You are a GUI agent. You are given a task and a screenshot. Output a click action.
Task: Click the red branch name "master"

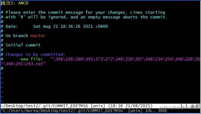pos(38,36)
